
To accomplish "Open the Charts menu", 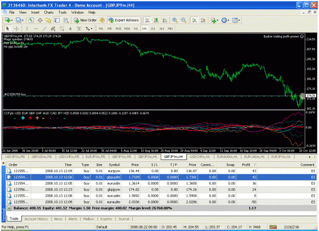I will pyautogui.click(x=49, y=12).
